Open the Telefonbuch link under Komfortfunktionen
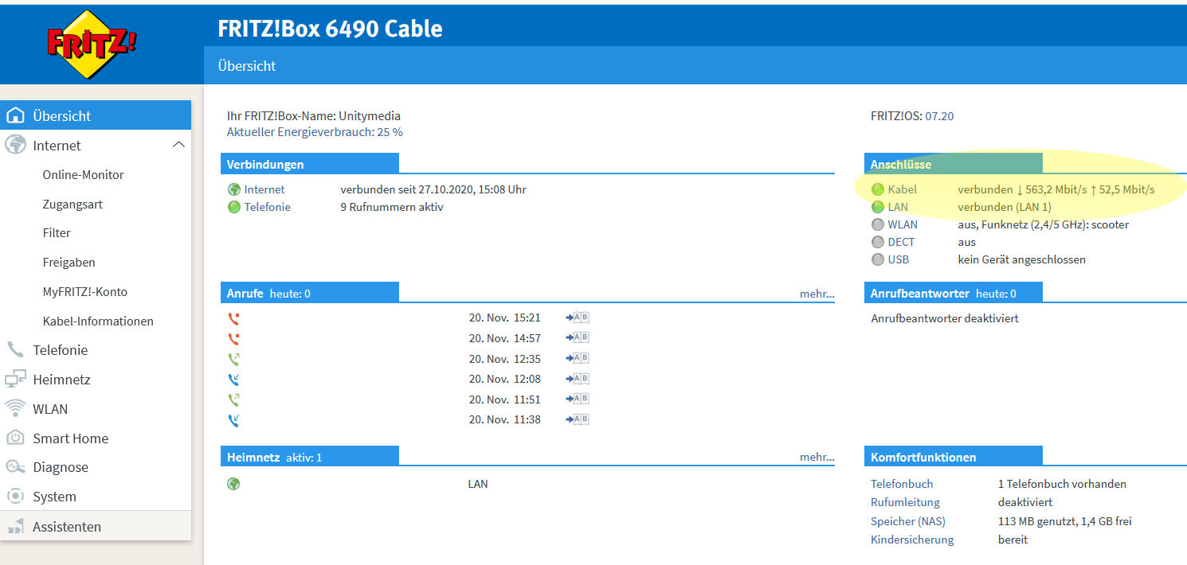 902,484
